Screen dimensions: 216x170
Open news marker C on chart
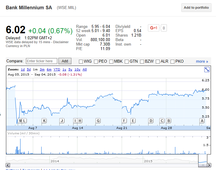[162, 121]
